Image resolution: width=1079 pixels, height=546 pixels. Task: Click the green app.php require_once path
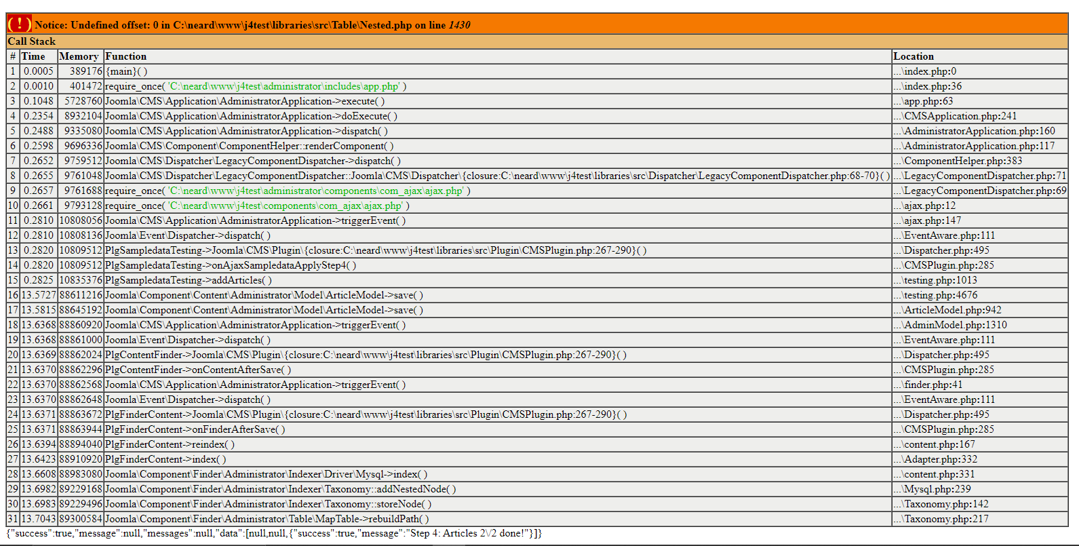point(283,86)
